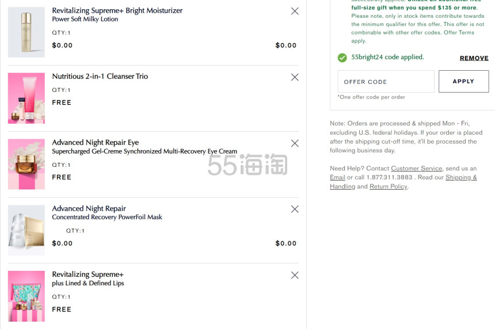Open Revitalizing Supreme+ Bright Moisturizer title
The height and width of the screenshot is (329, 495).
click(x=117, y=11)
